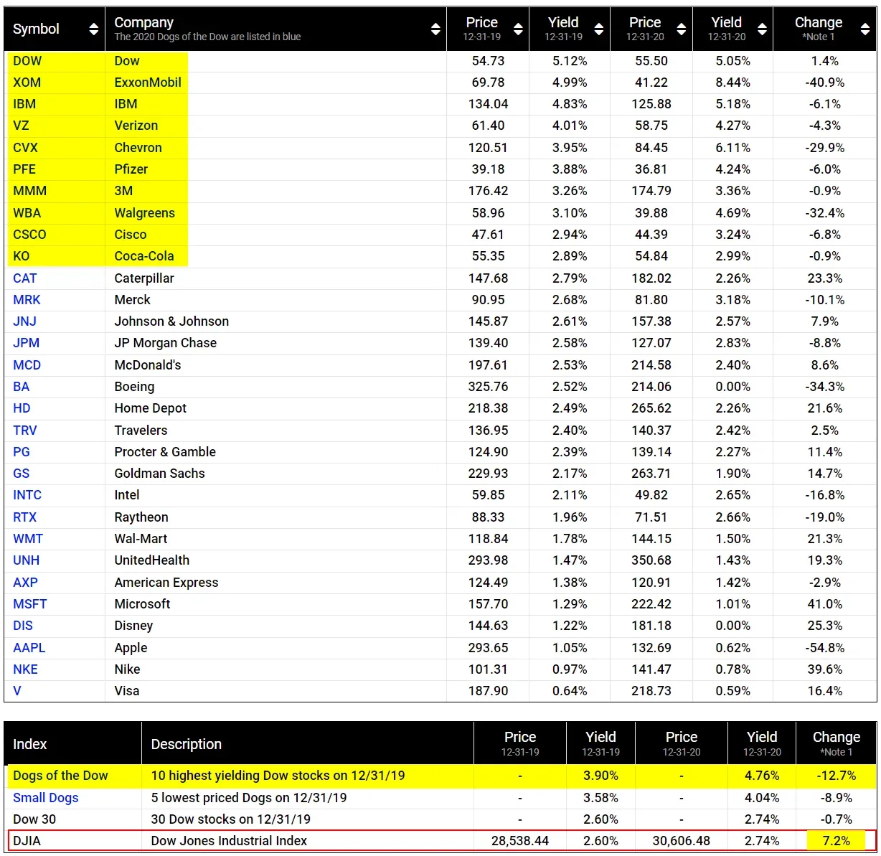The height and width of the screenshot is (856, 881).
Task: Open the INTC ticker link
Action: click(x=27, y=495)
